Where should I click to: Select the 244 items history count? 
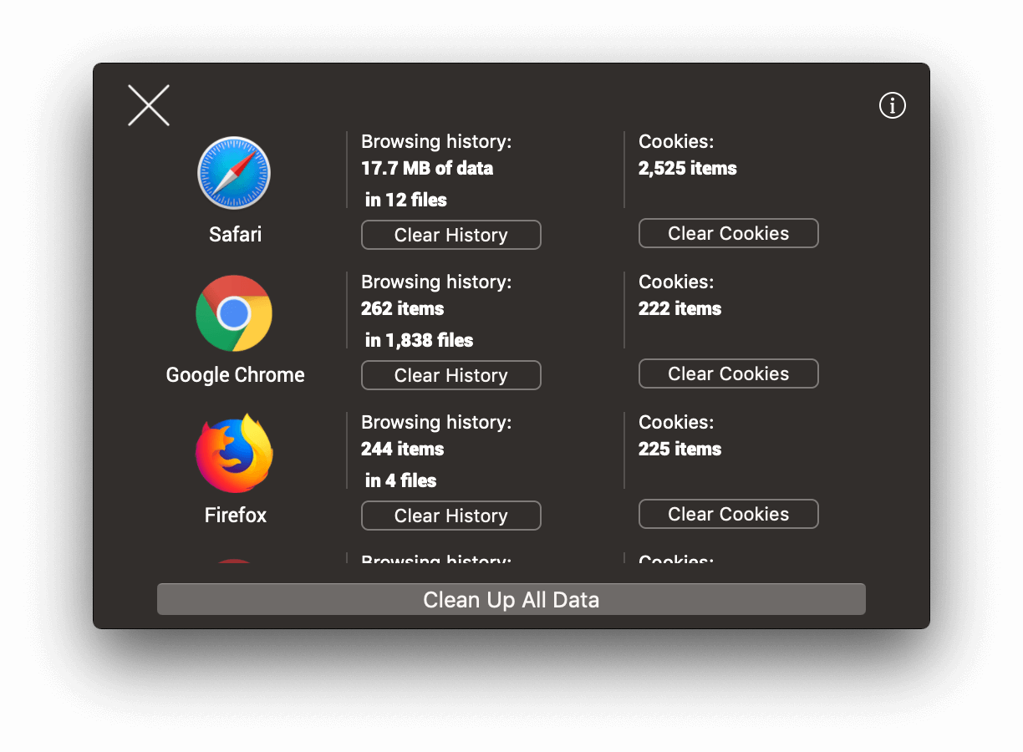(403, 449)
